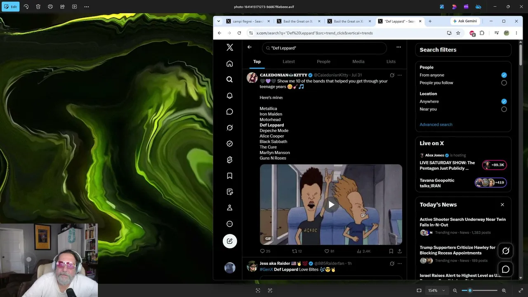Select 'From anyone' people filter
This screenshot has height=297, width=528.
click(x=504, y=75)
